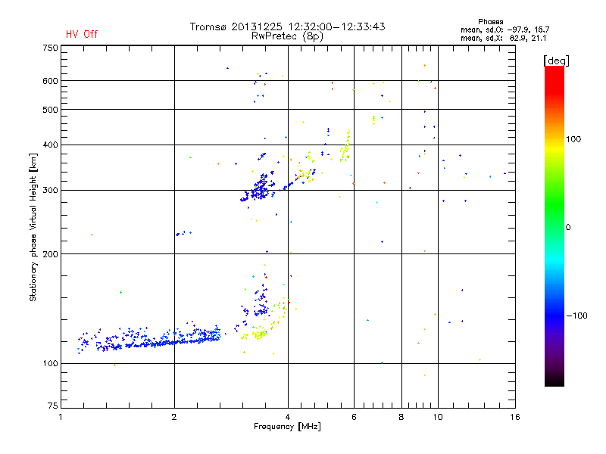Click the y-axis label '500'

(x=50, y=110)
